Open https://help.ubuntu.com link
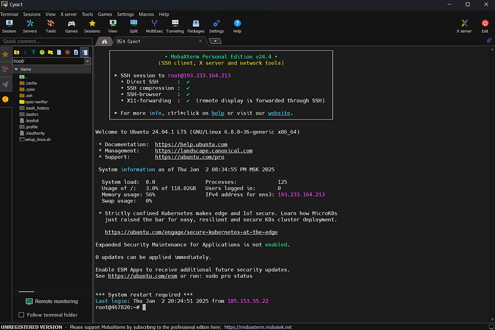Image resolution: width=495 pixels, height=330 pixels. click(x=191, y=144)
